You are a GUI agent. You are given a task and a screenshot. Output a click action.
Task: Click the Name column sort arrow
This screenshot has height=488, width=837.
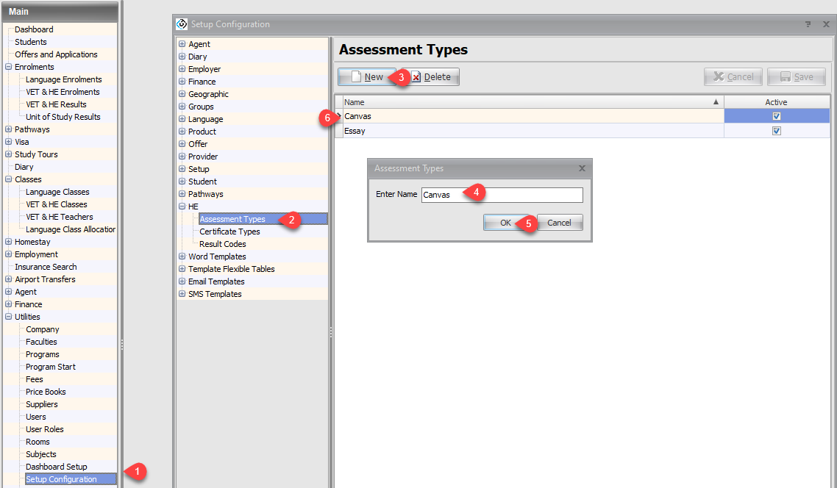click(716, 102)
